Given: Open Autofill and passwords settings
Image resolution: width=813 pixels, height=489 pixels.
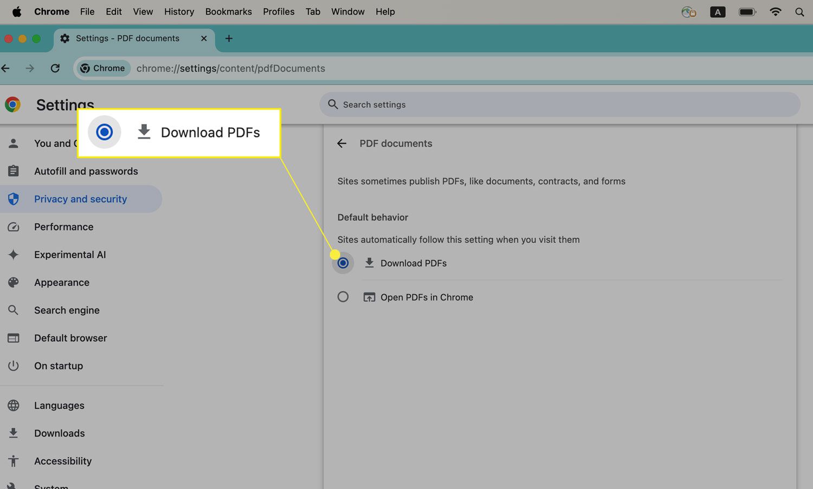Looking at the screenshot, I should [86, 171].
